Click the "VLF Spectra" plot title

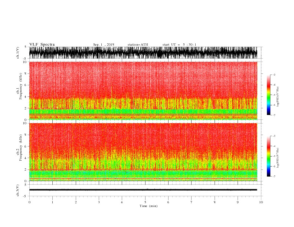click(x=42, y=45)
